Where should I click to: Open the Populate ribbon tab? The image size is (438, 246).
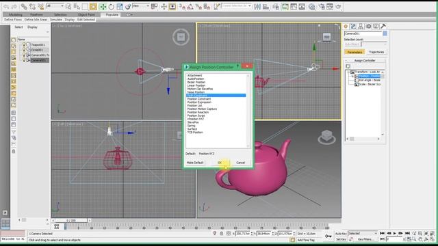[112, 14]
